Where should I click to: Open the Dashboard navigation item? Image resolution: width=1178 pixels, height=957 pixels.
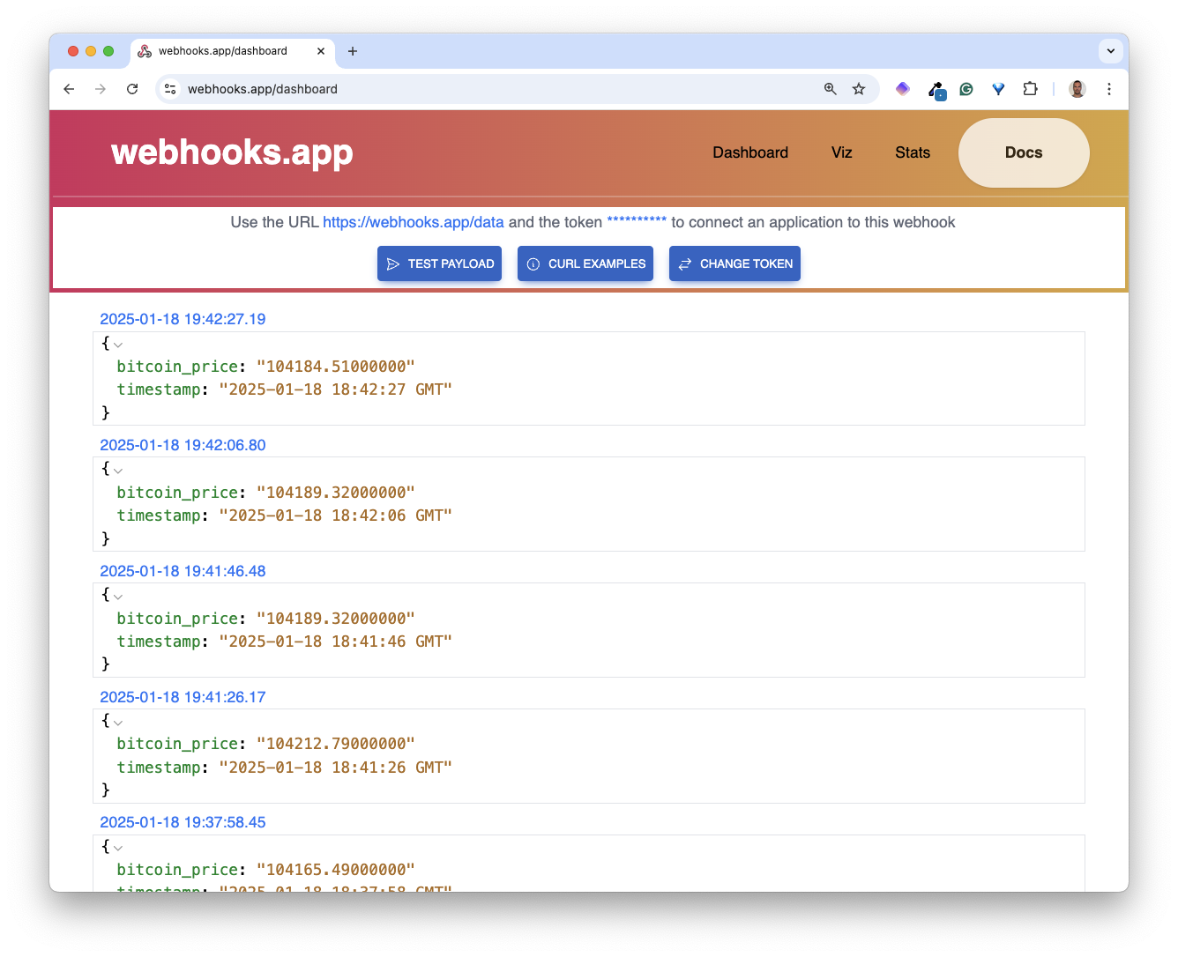click(749, 152)
